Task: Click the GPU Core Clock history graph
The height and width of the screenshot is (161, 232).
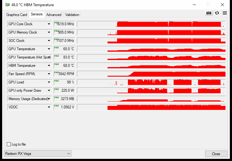Action: coord(151,24)
